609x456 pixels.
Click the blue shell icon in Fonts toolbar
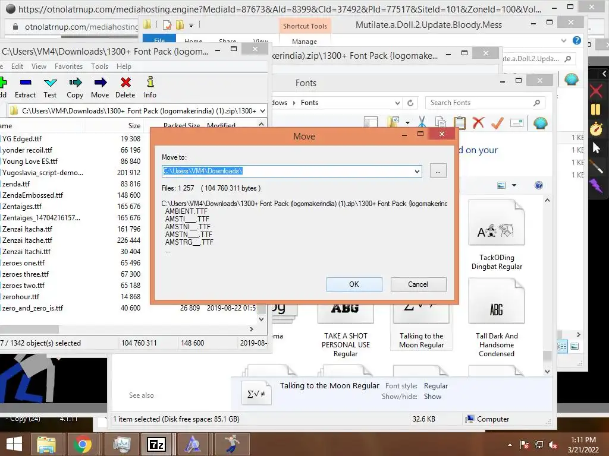pos(540,123)
